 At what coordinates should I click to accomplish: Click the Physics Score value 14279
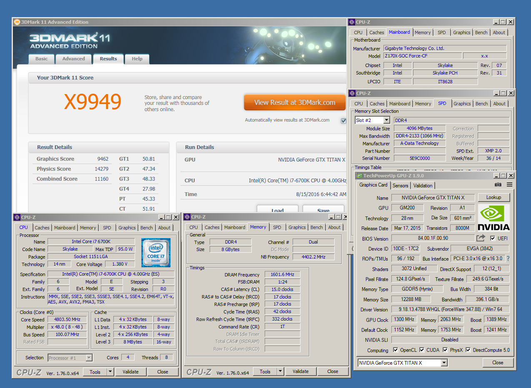tap(101, 169)
